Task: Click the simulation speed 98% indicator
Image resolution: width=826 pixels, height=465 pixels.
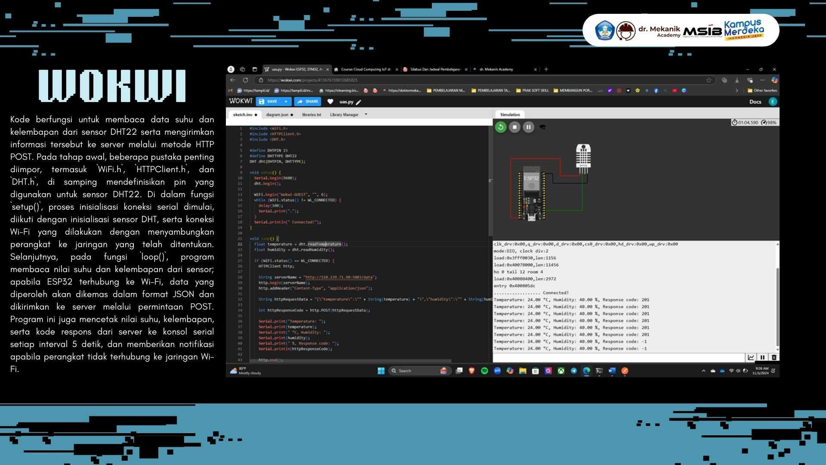Action: coord(769,123)
